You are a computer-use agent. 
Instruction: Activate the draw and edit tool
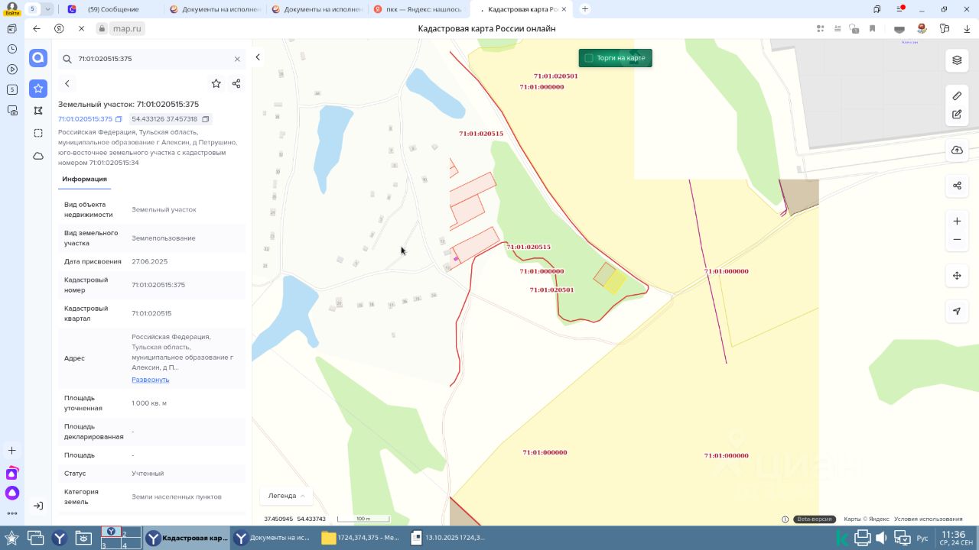point(957,115)
